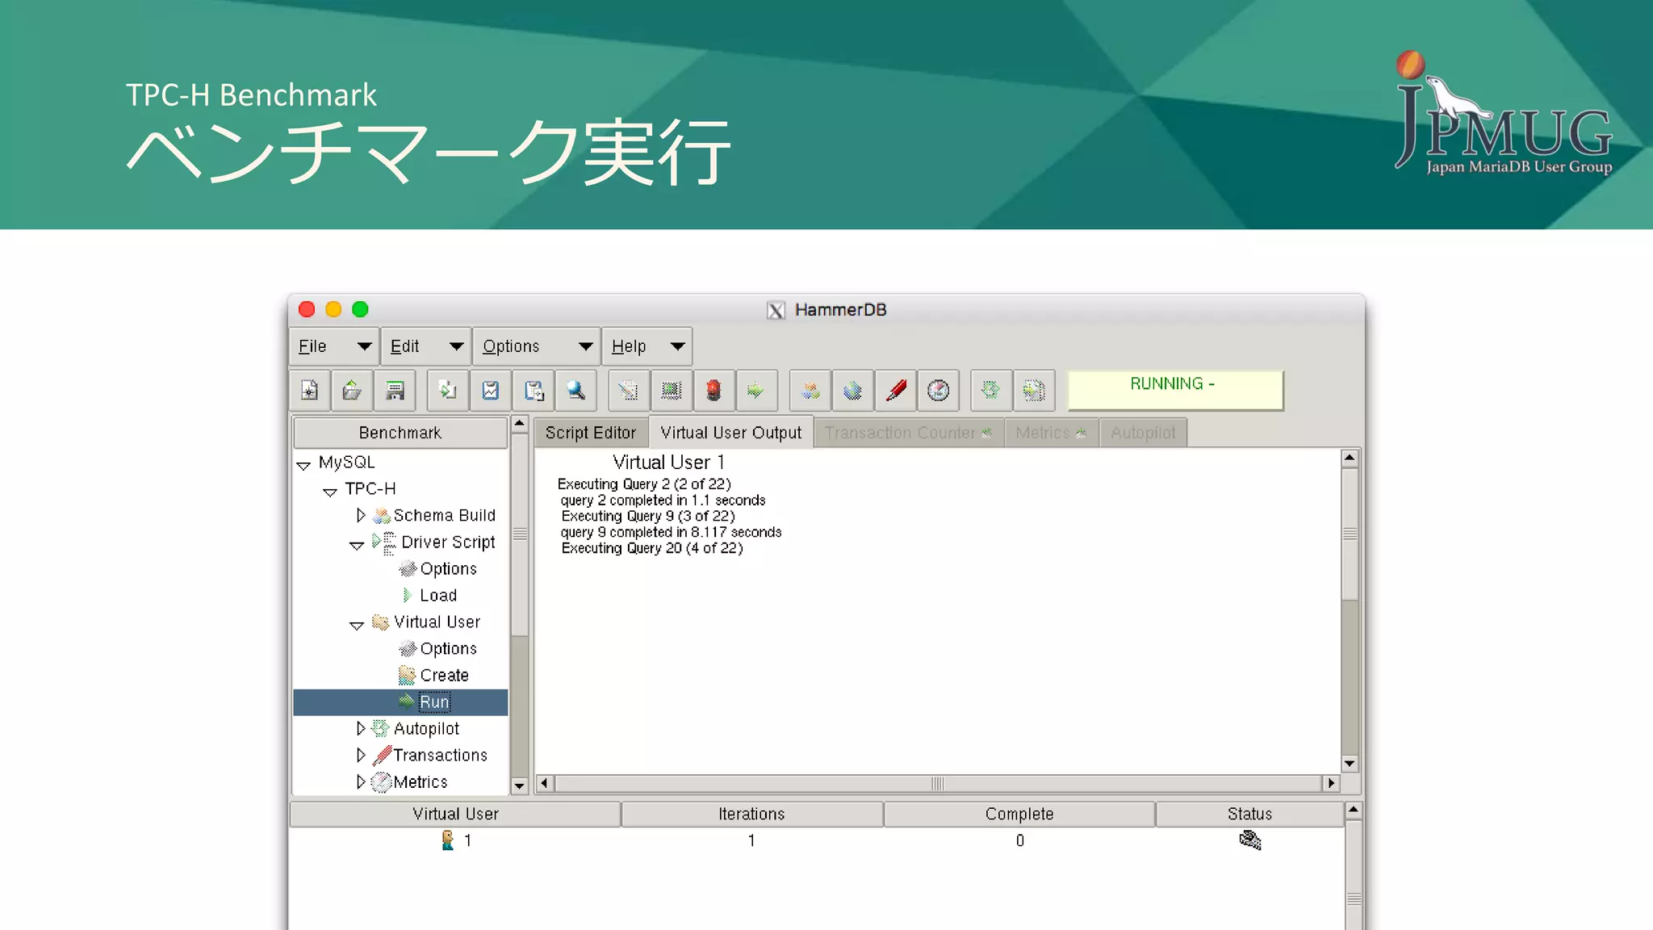Click the Open folder toolbar icon
Viewport: 1653px width, 930px height.
352,391
